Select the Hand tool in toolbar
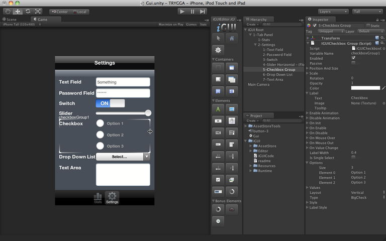The image size is (386, 241). click(8, 11)
